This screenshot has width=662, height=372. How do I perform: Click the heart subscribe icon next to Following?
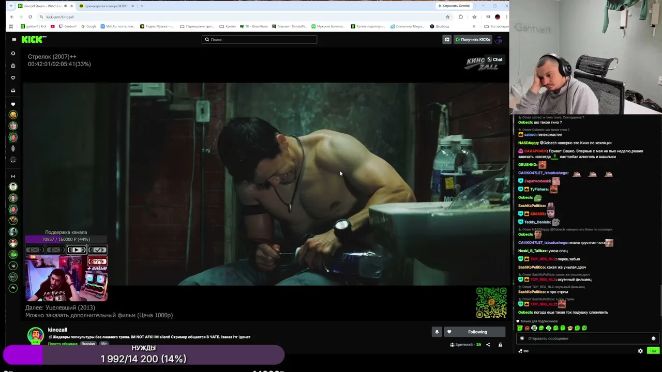pos(449,332)
